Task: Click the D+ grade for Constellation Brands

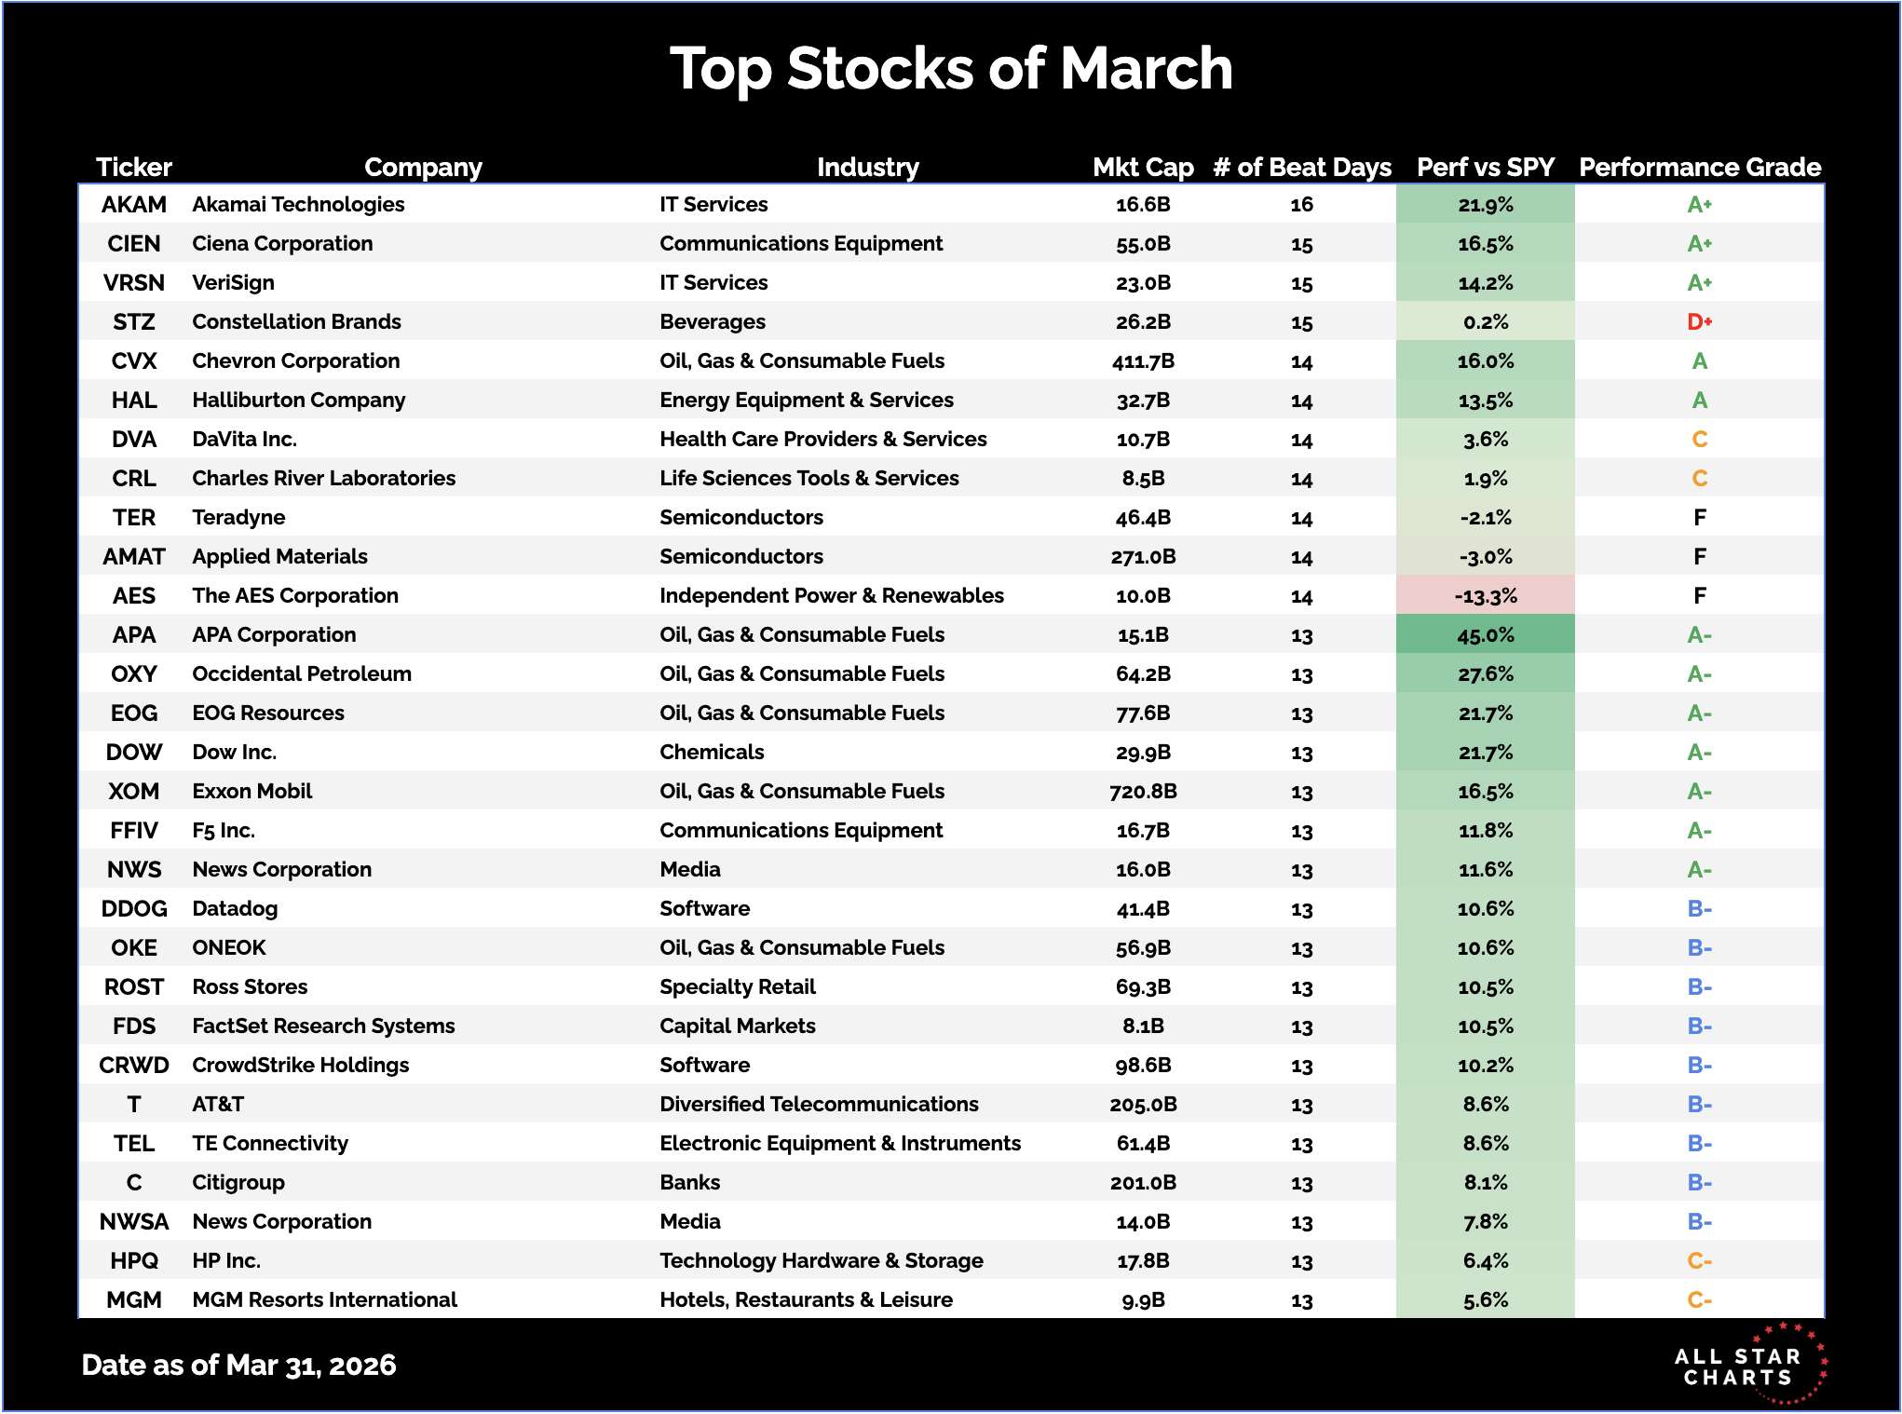Action: pyautogui.click(x=1699, y=321)
